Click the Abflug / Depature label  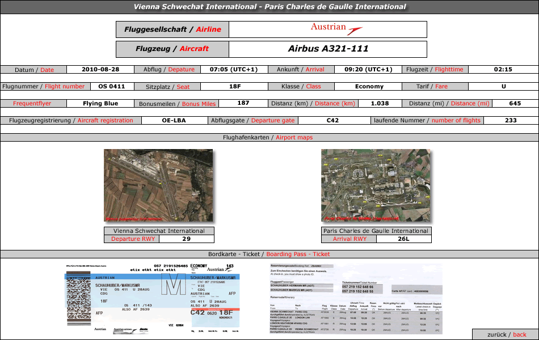168,69
